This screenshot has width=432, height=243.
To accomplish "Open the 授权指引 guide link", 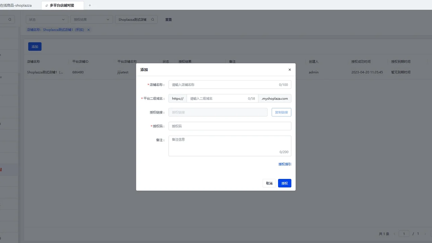I will click(285, 164).
